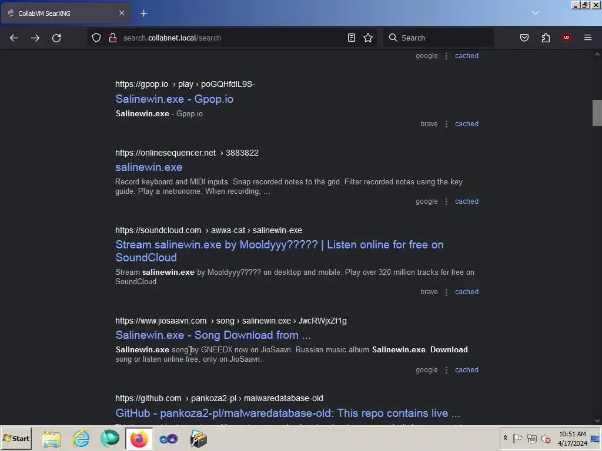The image size is (602, 451).
Task: Open the topmost cached link
Action: 466,56
